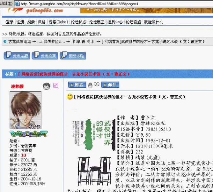
Task: Open the 登录 login menu item
Action: pos(10,22)
